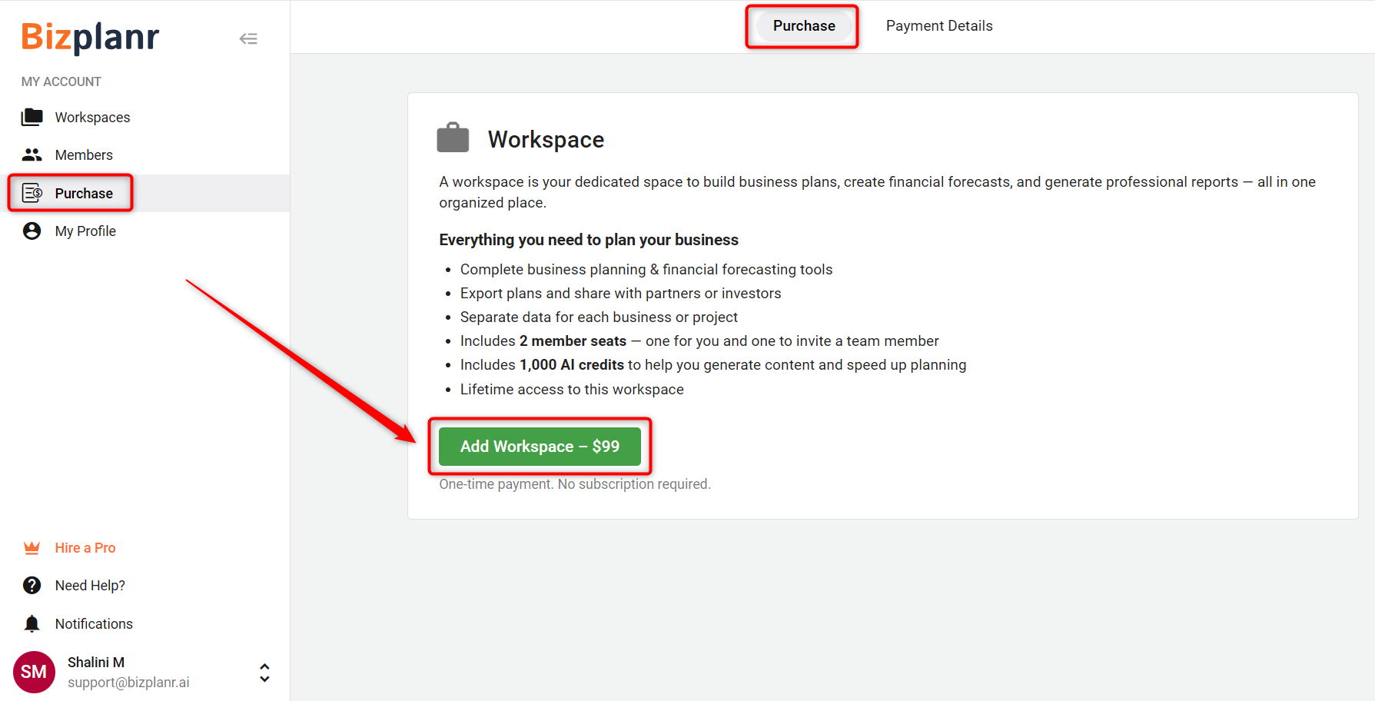
Task: Click the My Profile avatar icon
Action: pos(32,231)
